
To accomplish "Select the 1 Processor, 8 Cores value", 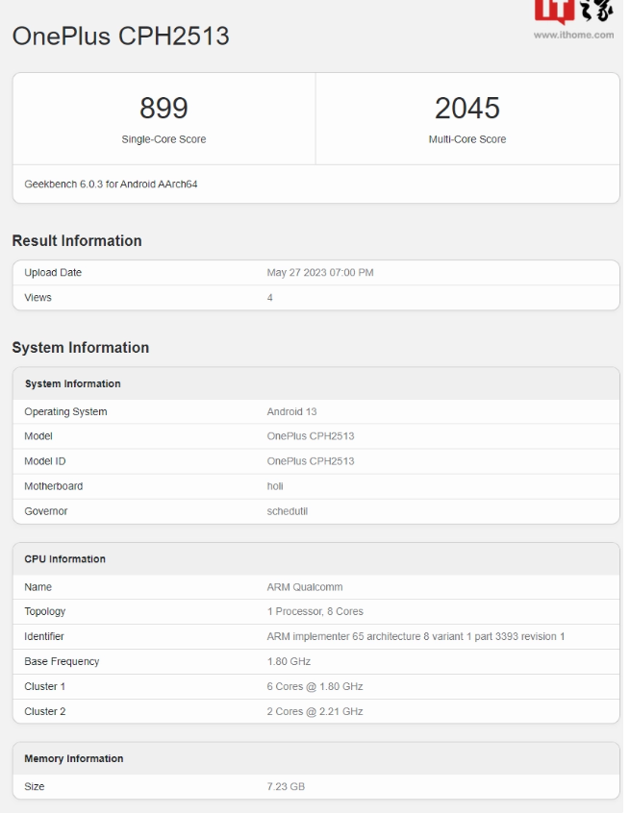I will 315,611.
